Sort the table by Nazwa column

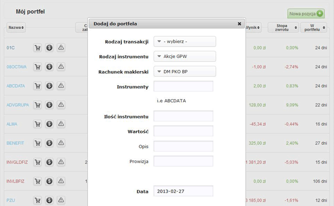(16, 27)
